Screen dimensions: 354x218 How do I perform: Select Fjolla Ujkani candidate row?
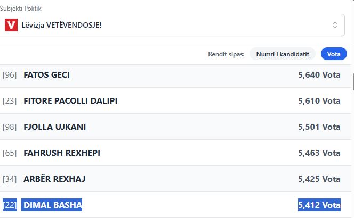coord(172,127)
